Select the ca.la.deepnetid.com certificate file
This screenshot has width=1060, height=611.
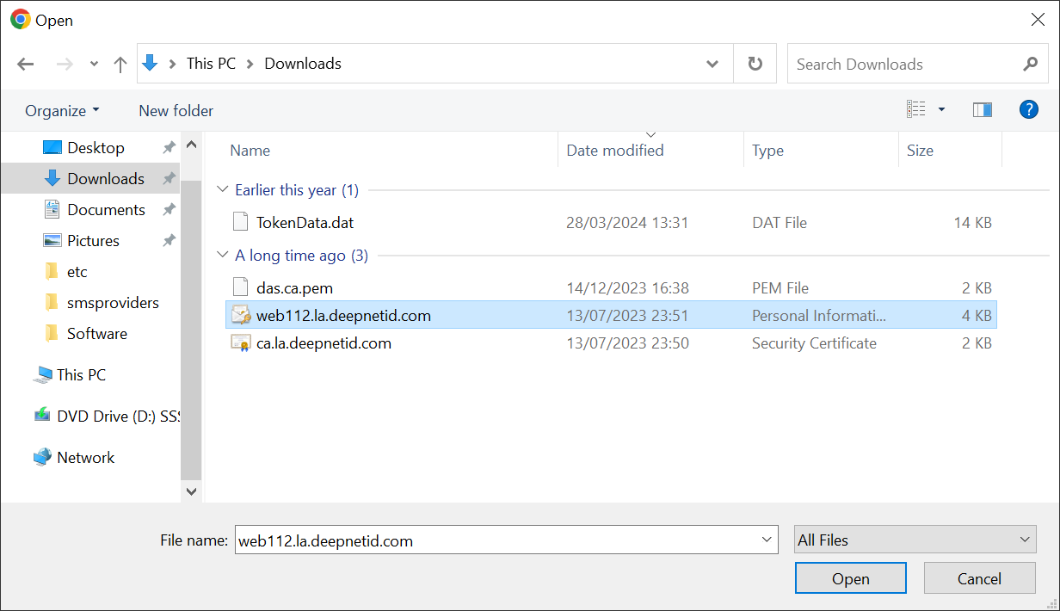coord(324,343)
